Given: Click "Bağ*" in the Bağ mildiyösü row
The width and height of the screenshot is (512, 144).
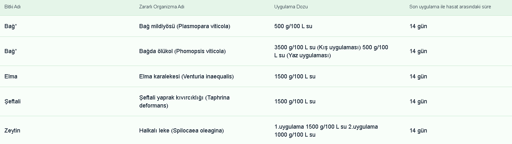Looking at the screenshot, I should click(x=11, y=26).
